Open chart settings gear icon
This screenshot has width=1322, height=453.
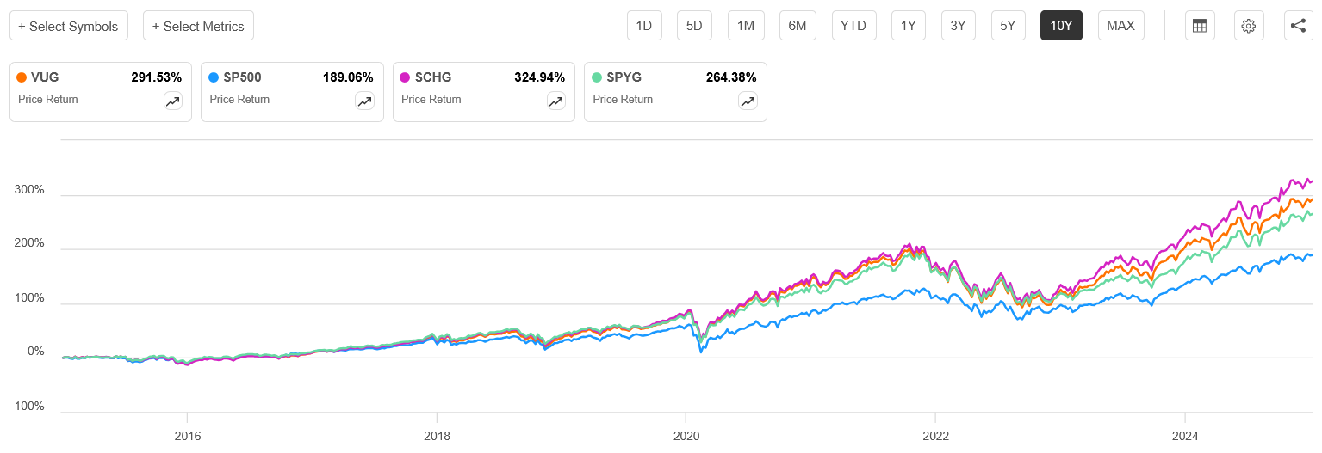coord(1248,26)
